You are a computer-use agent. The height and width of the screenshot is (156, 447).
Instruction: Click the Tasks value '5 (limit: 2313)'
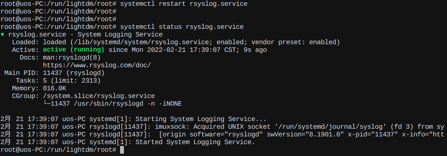[72, 81]
